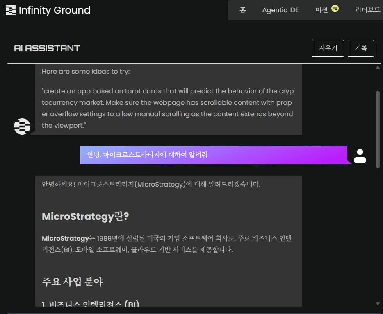
Task: Click the user profile avatar icon
Action: 360,156
